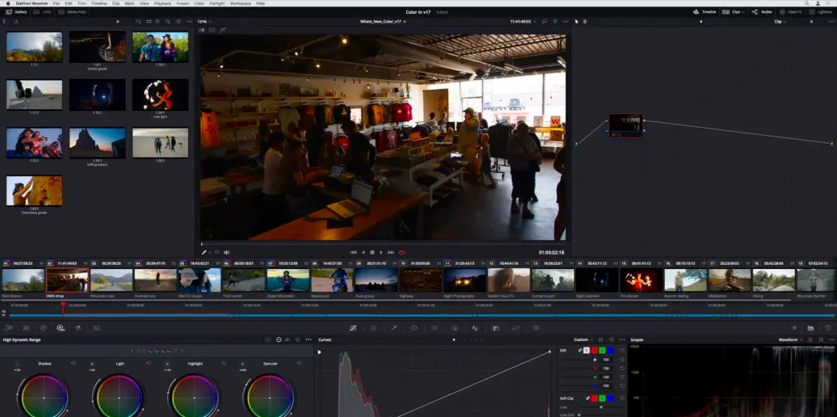Image resolution: width=837 pixels, height=417 pixels.
Task: Select the Y luma curve channel
Action: (586, 350)
